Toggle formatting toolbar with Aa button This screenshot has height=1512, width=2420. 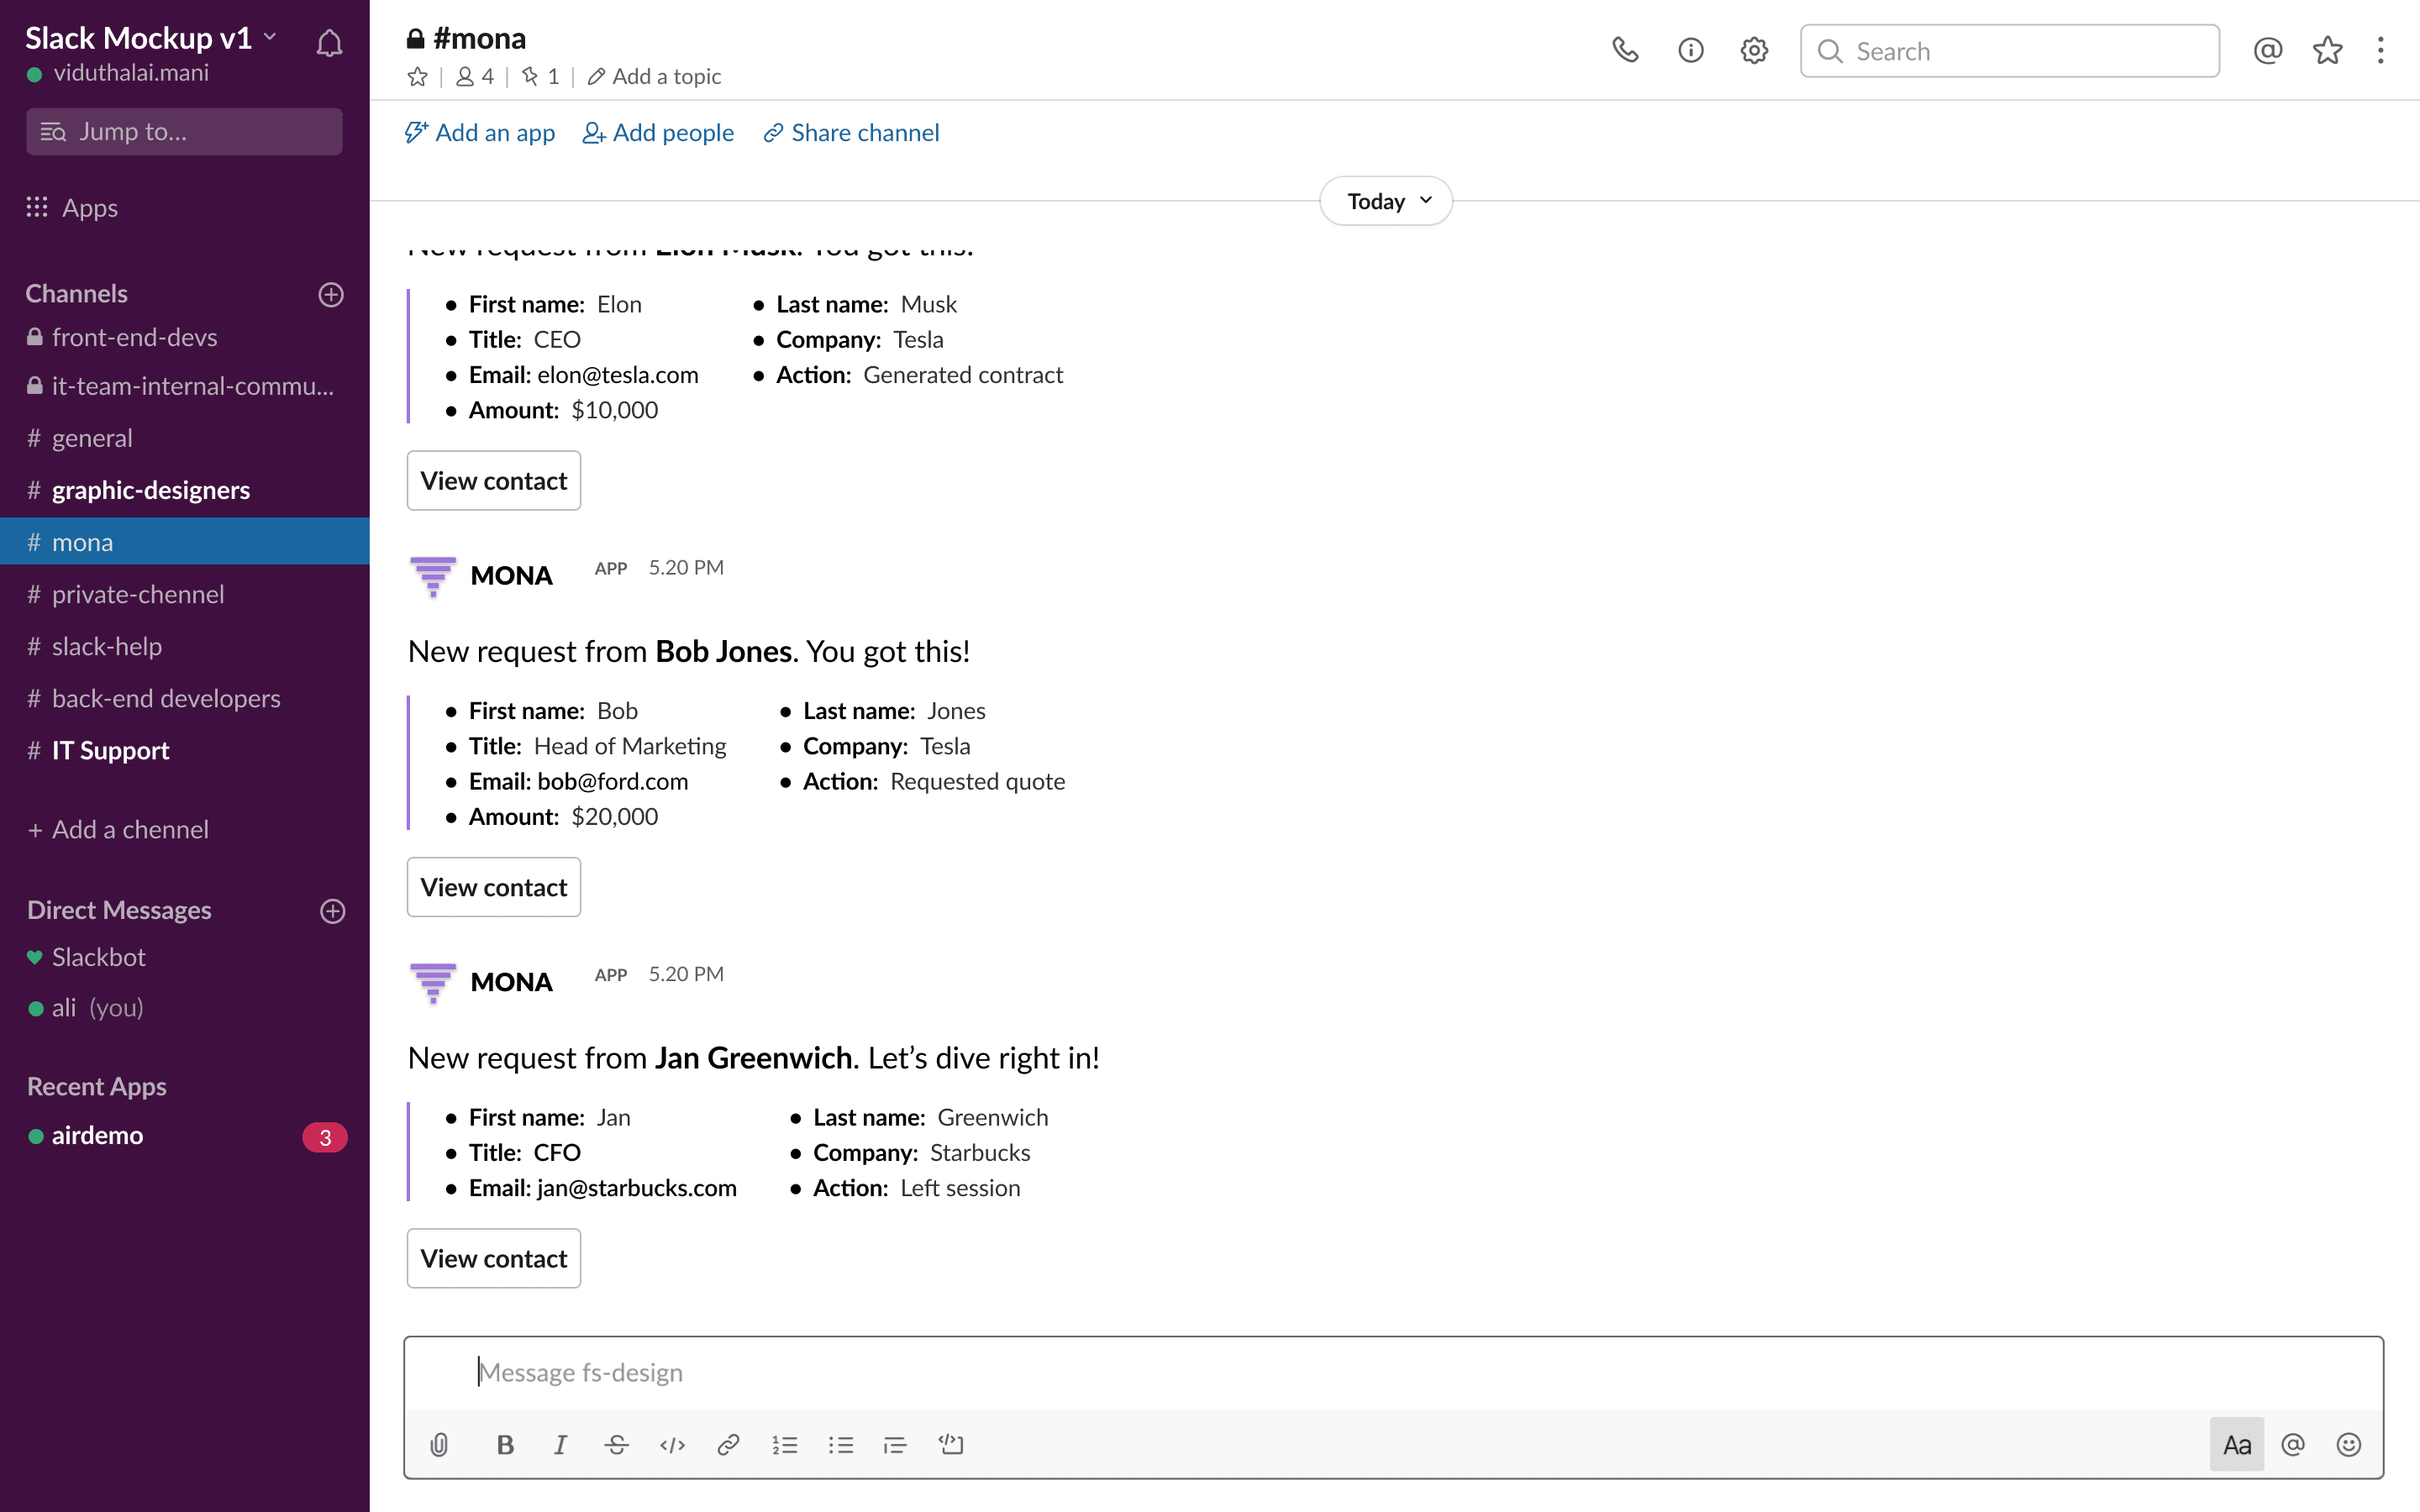coord(2236,1444)
